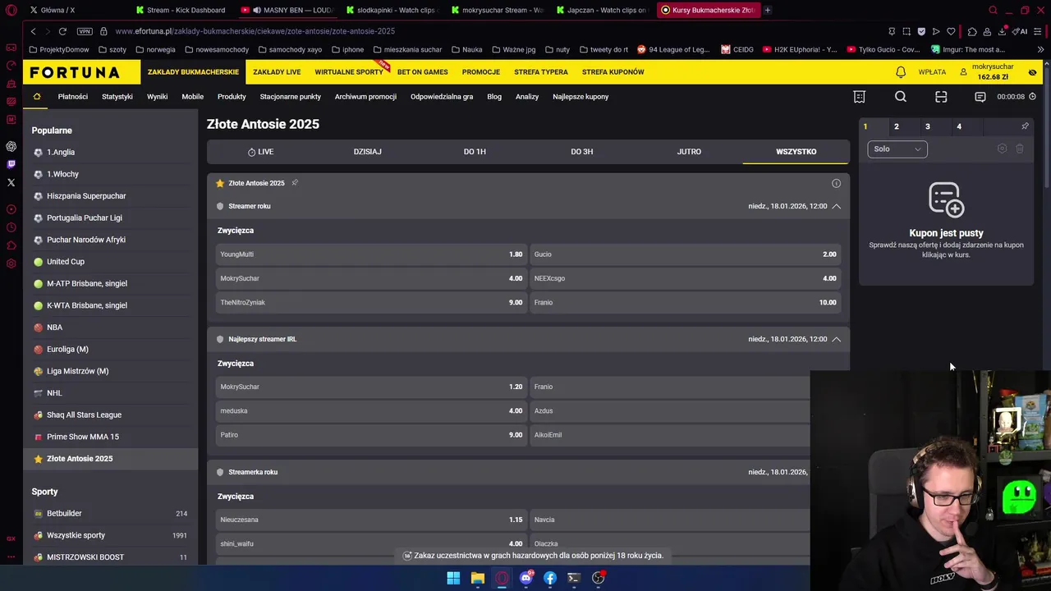Open Windows Start menu

[x=453, y=578]
